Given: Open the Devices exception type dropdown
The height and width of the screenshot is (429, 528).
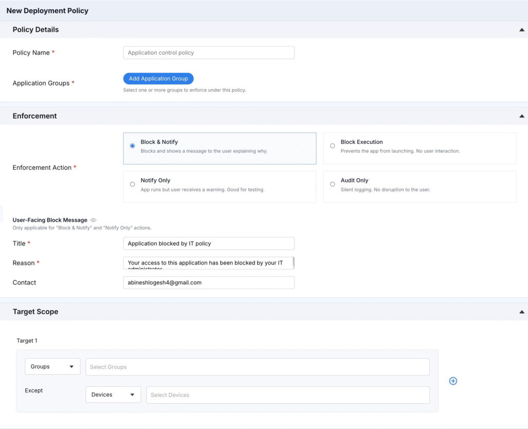Looking at the screenshot, I should pos(113,394).
